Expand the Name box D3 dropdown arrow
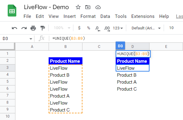 click(31, 39)
